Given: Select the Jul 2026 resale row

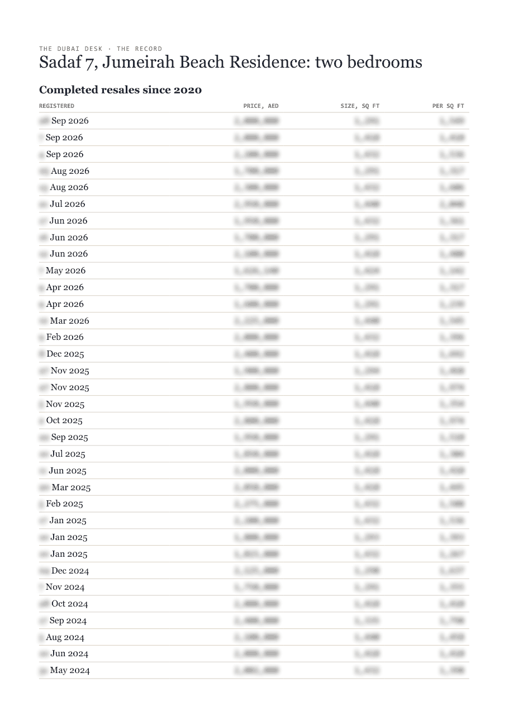Looking at the screenshot, I should (x=254, y=204).
